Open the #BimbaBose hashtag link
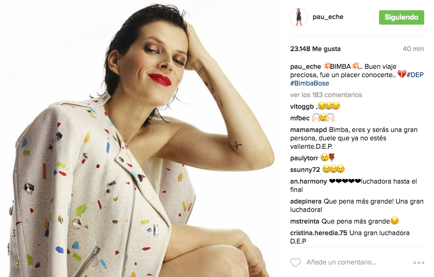434x277 pixels. (310, 83)
